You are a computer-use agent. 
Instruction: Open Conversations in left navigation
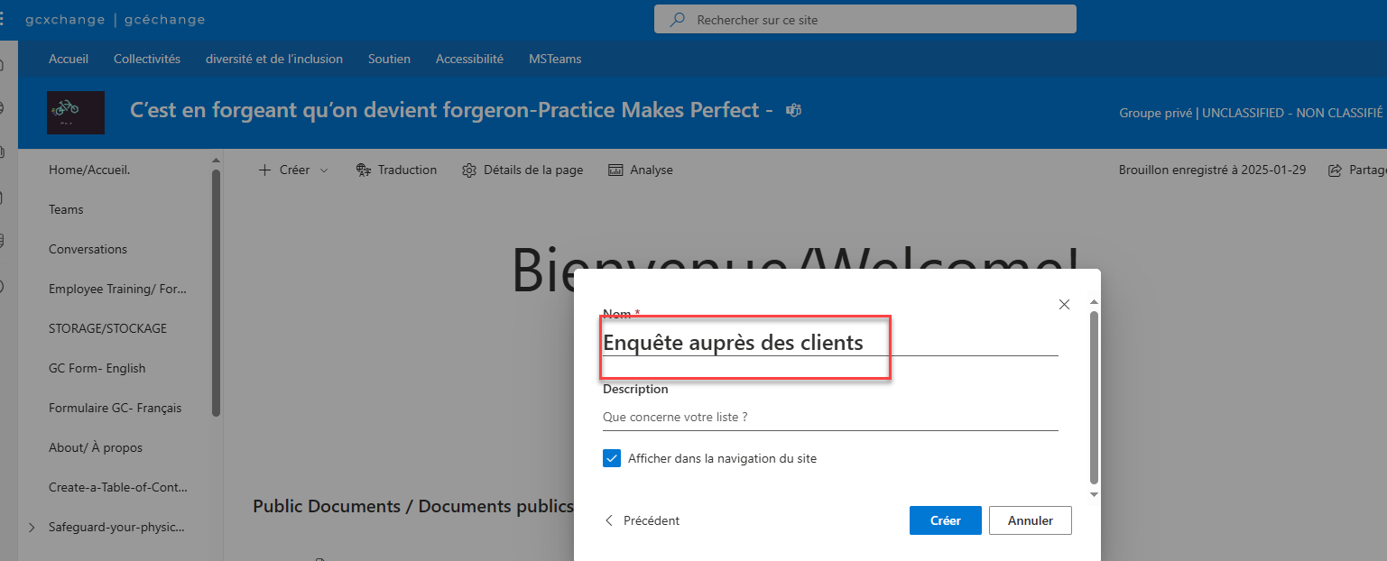tap(88, 249)
